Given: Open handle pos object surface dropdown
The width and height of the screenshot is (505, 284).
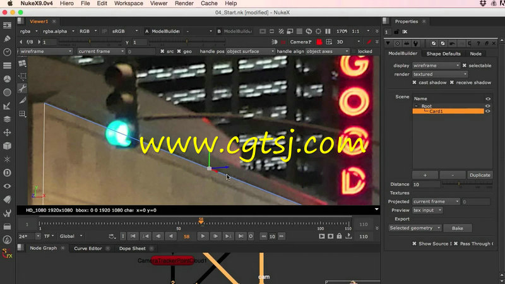Looking at the screenshot, I should pyautogui.click(x=250, y=51).
